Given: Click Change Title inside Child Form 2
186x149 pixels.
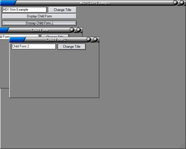Looking at the screenshot, I should coord(72,47).
